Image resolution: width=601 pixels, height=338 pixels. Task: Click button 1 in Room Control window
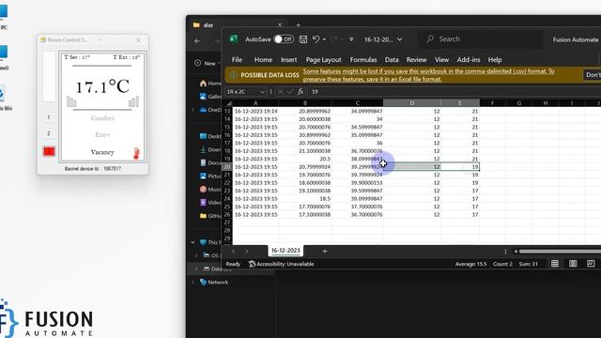point(49,116)
